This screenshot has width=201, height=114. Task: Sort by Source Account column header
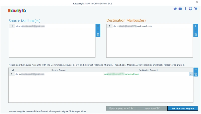pos(59,70)
